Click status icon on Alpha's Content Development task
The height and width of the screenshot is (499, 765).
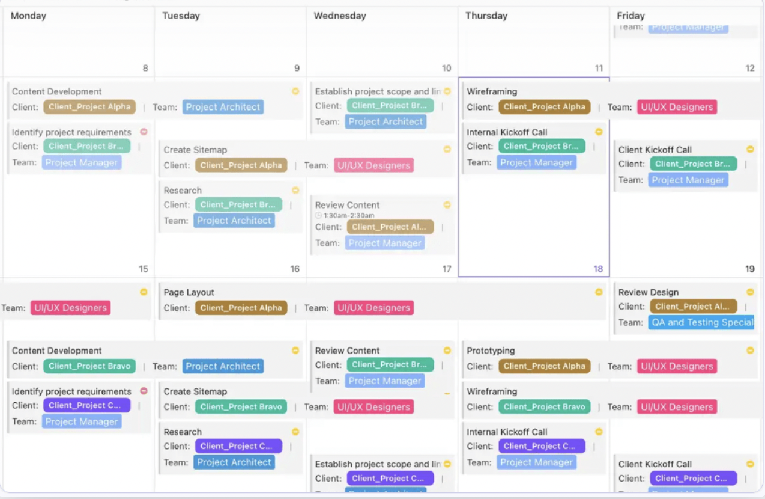pos(295,91)
